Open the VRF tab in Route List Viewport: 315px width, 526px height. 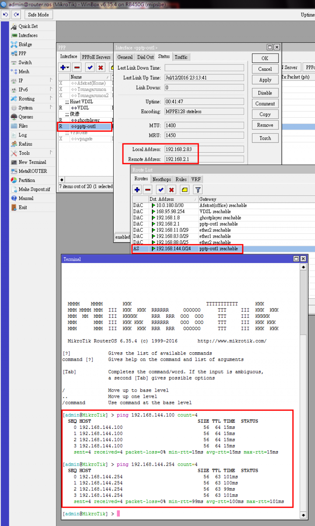coord(196,179)
